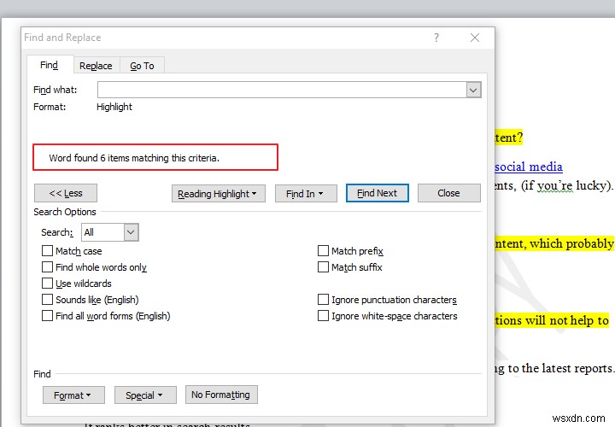
Task: Click the Close button
Action: pos(448,193)
